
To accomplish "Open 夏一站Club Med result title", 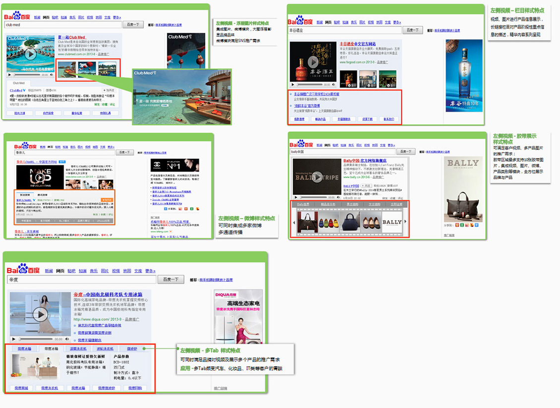I will click(x=71, y=37).
